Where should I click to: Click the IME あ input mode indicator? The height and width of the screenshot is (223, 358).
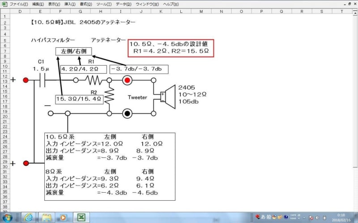(x=263, y=217)
